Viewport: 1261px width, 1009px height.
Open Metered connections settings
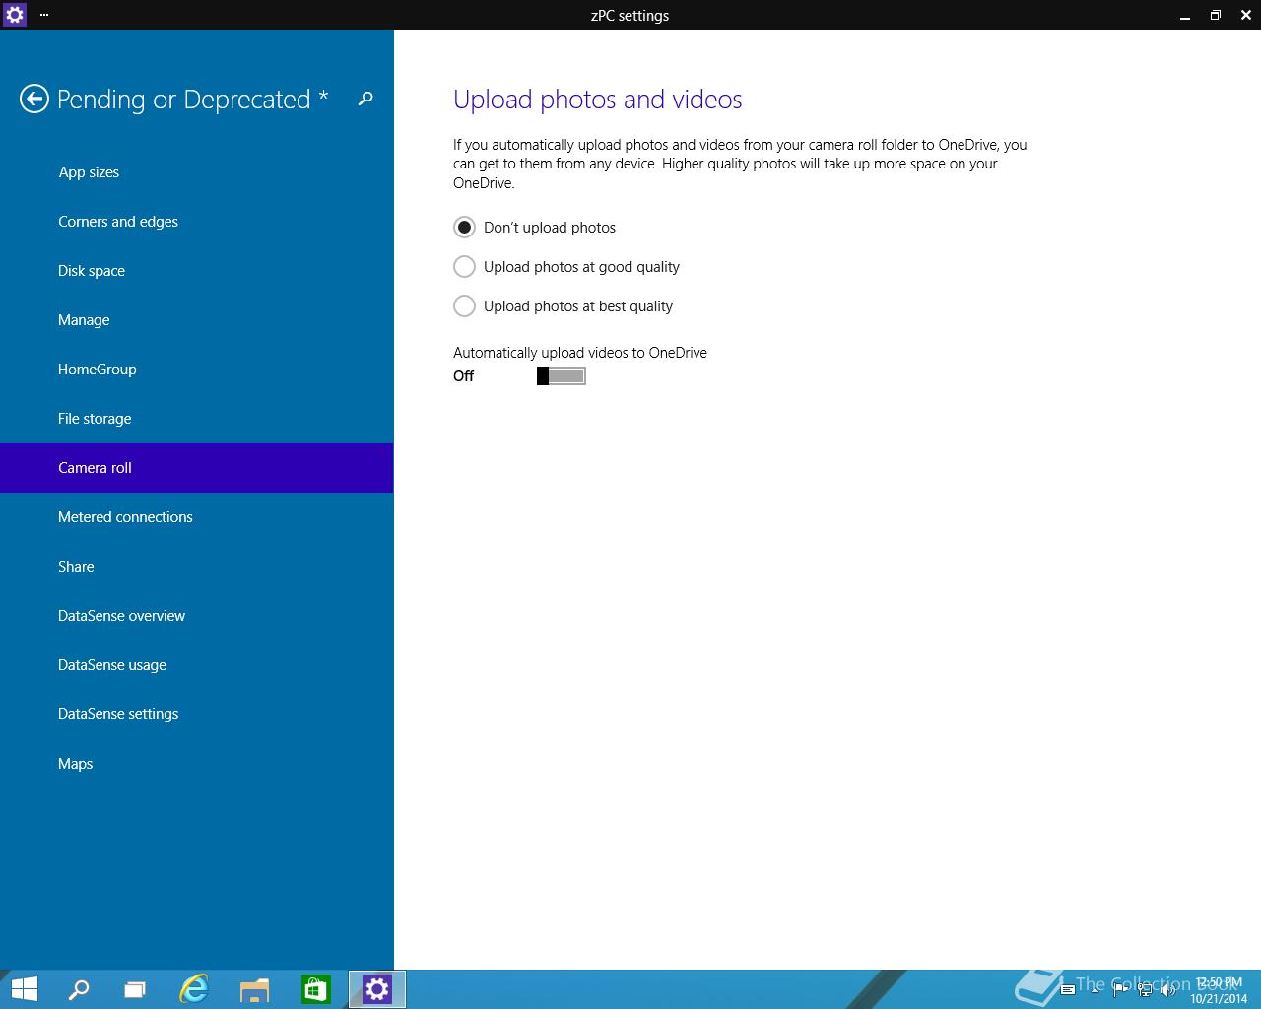[x=197, y=517]
